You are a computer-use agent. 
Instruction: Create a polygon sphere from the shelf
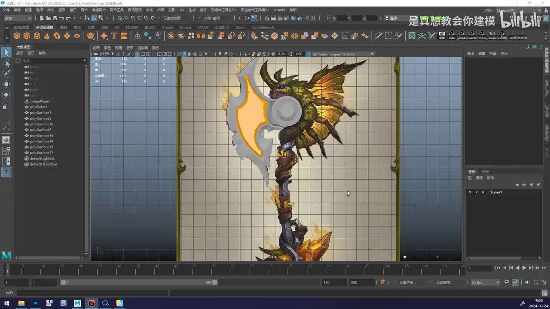(17, 36)
